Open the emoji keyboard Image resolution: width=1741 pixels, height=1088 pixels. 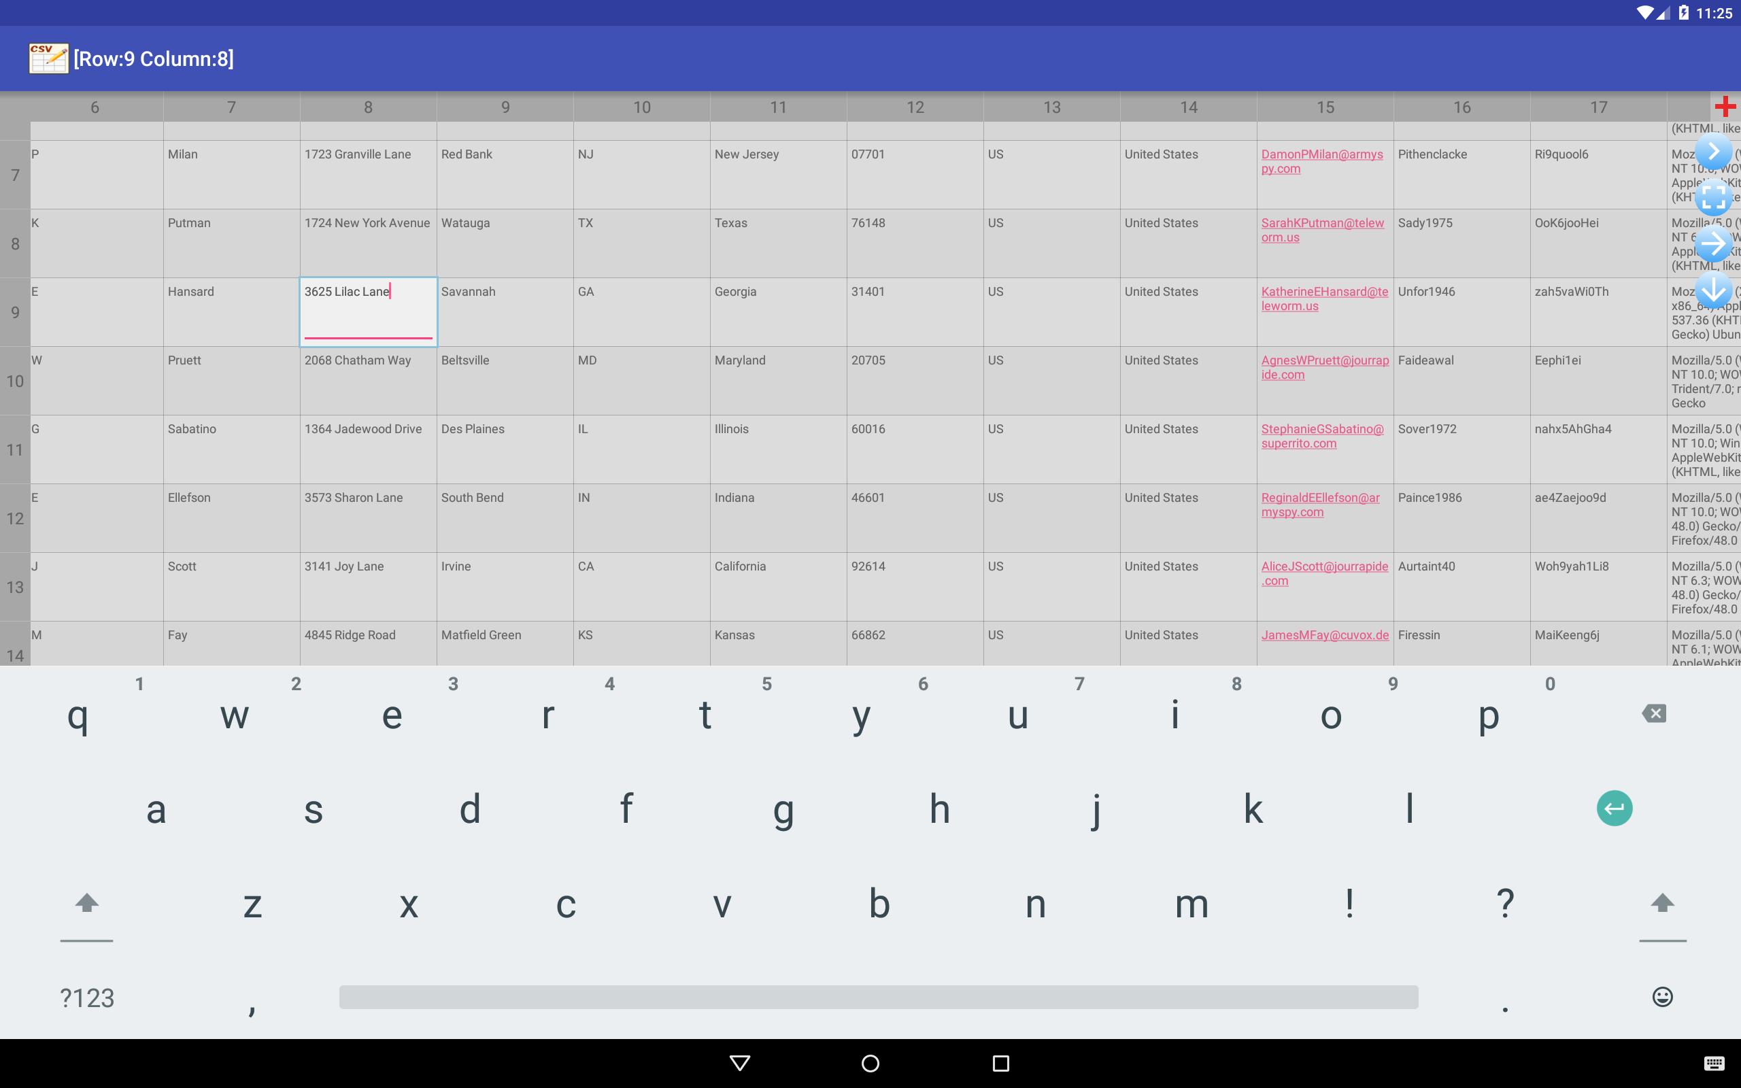coord(1662,997)
